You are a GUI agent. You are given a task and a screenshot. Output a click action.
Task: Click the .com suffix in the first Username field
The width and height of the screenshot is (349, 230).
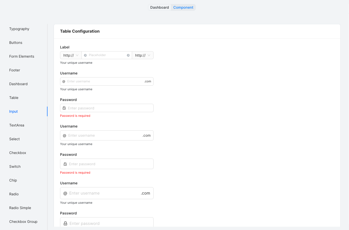[x=147, y=81]
